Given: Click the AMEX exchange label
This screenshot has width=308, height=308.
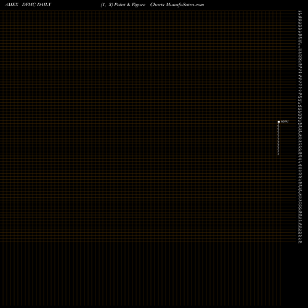Looking at the screenshot, I should click(x=12, y=4).
